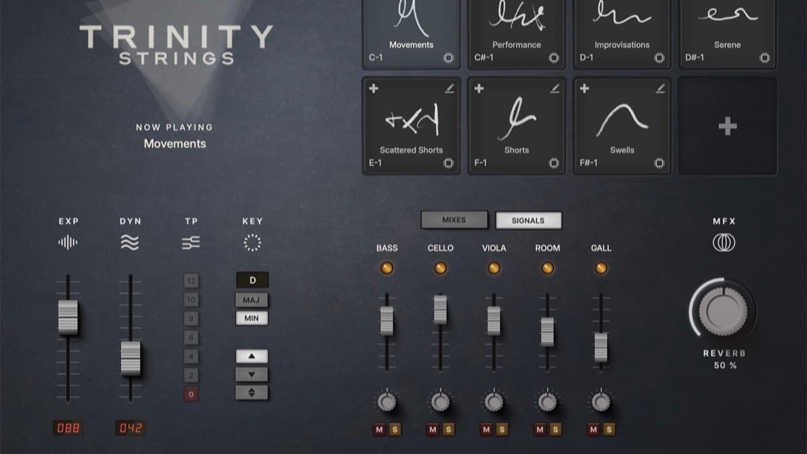Click the EXP fader handle
This screenshot has width=807, height=454.
pyautogui.click(x=68, y=317)
